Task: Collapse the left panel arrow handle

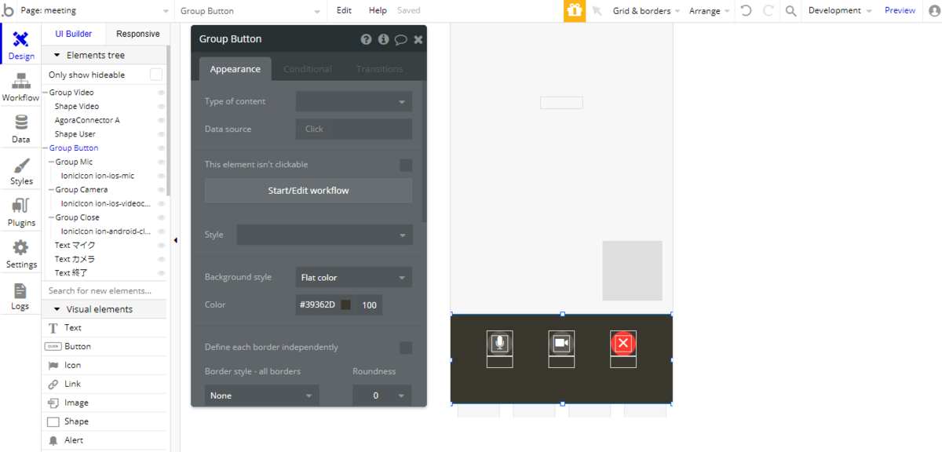Action: [175, 240]
